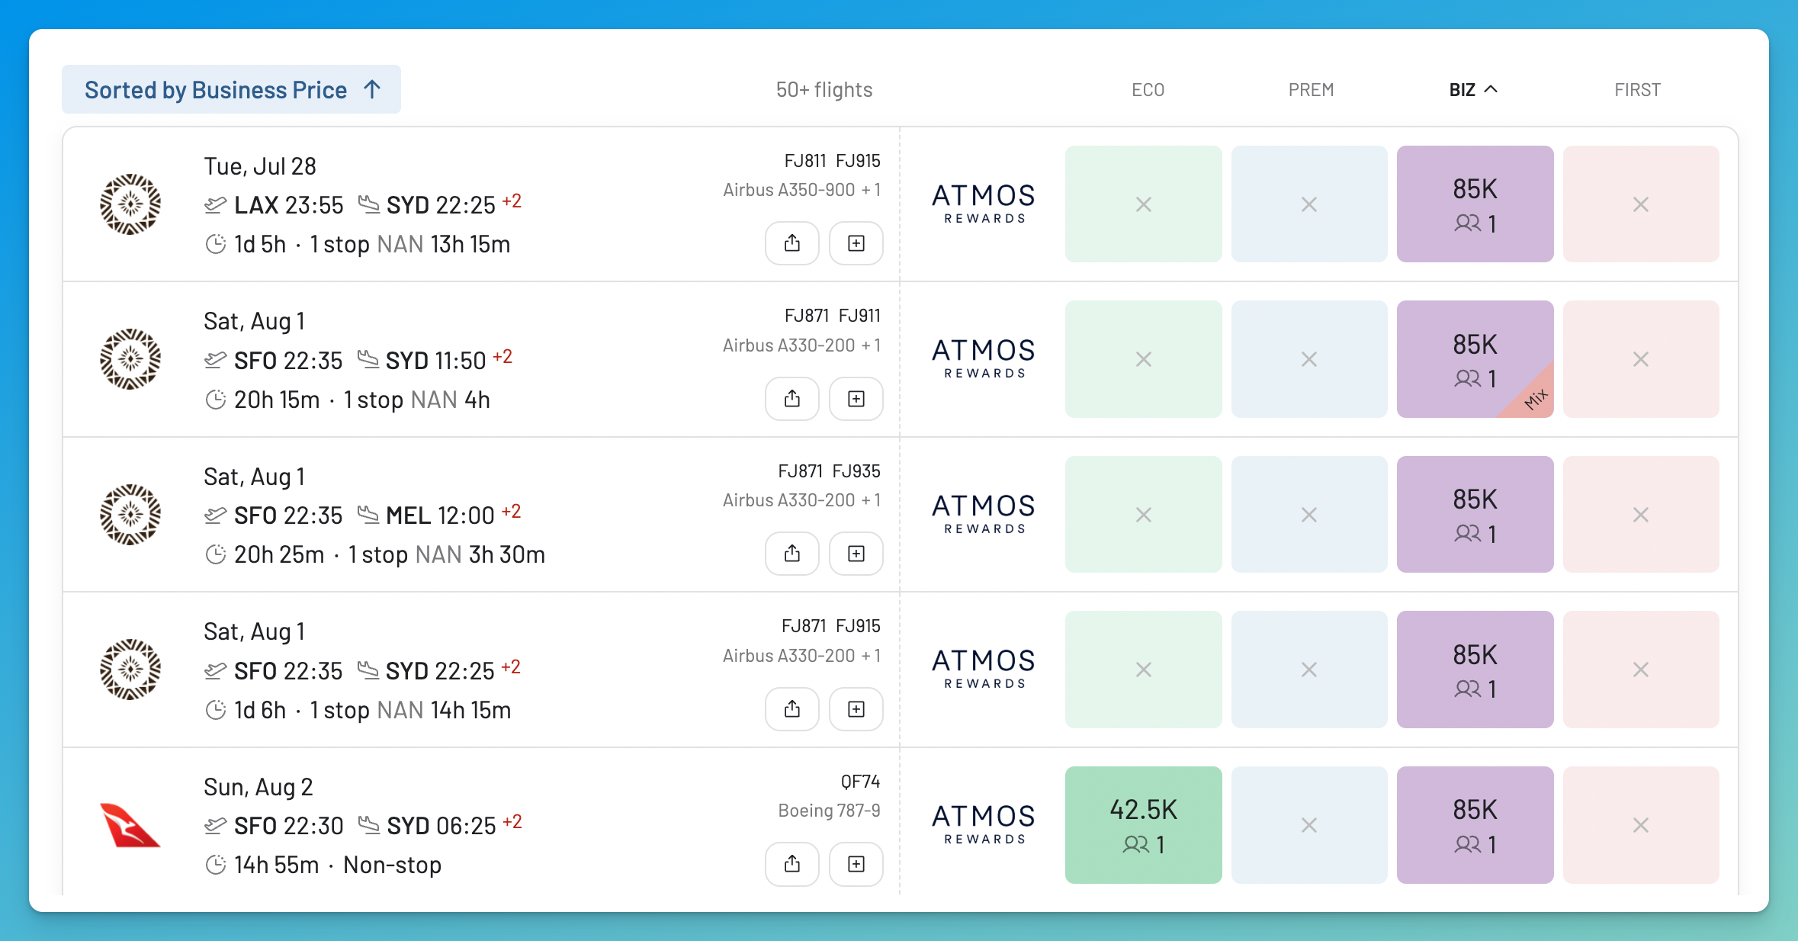Screen dimensions: 1798x941
Task: Share the FJ871 FJ911 flight to SYD
Action: (x=792, y=399)
